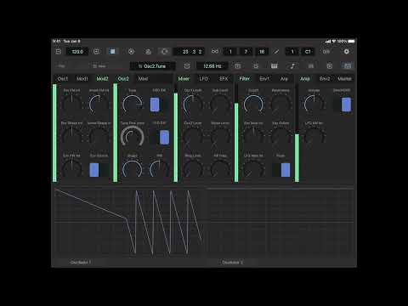
Task: Click the Osc2 Tune knob
Action: click(133, 105)
